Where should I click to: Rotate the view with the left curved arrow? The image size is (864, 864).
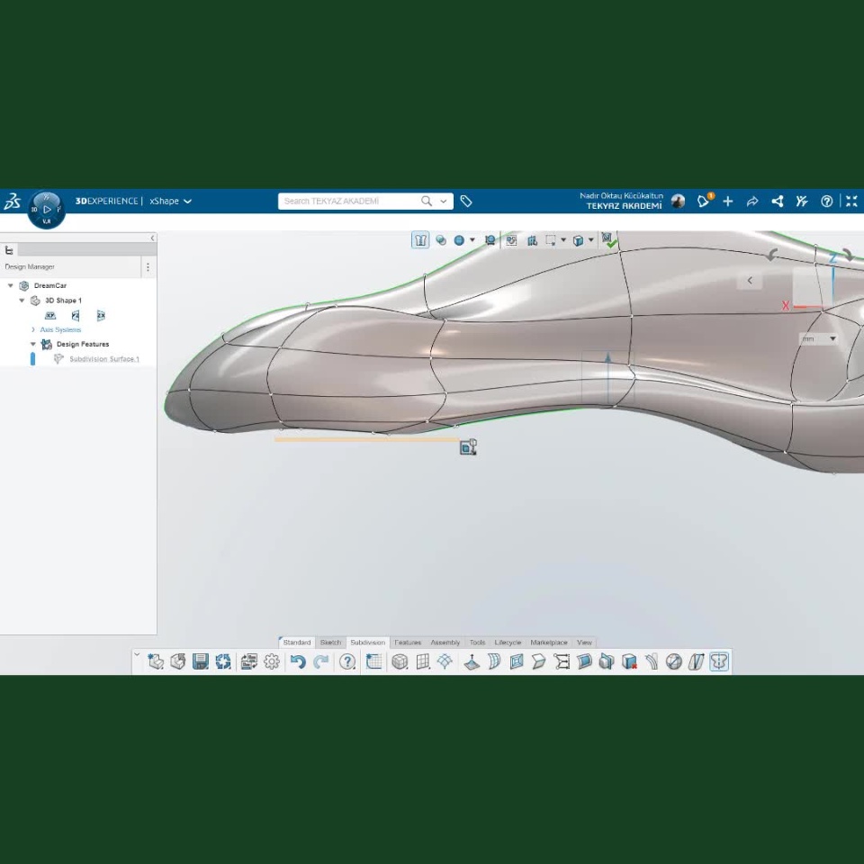(x=772, y=255)
